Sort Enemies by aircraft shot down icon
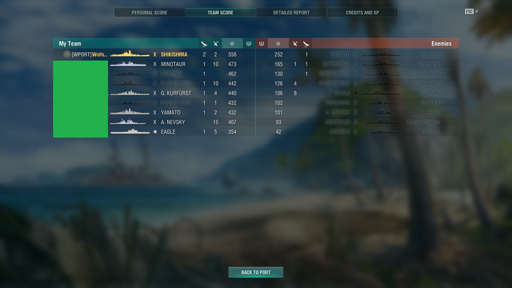This screenshot has height=288, width=512. 295,44
